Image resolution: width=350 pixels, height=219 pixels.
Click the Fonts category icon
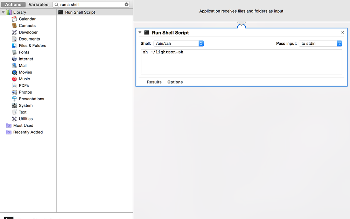pos(14,52)
